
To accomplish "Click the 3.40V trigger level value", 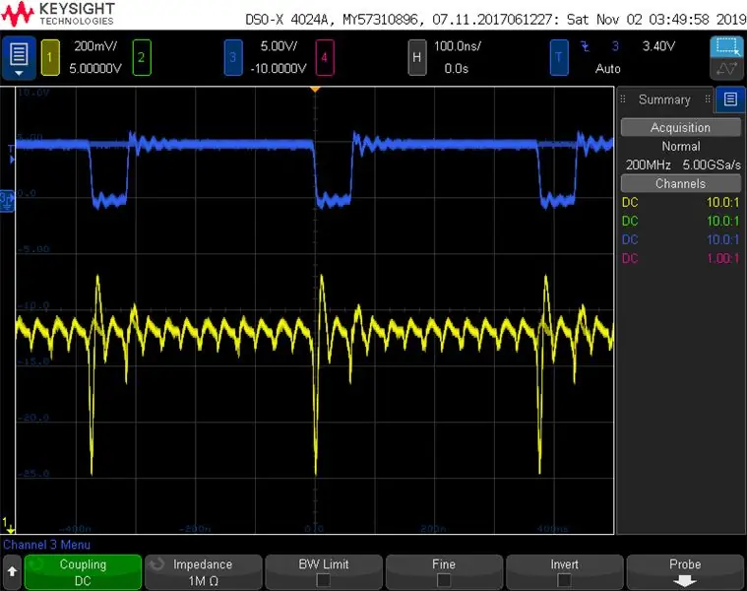I will (658, 46).
